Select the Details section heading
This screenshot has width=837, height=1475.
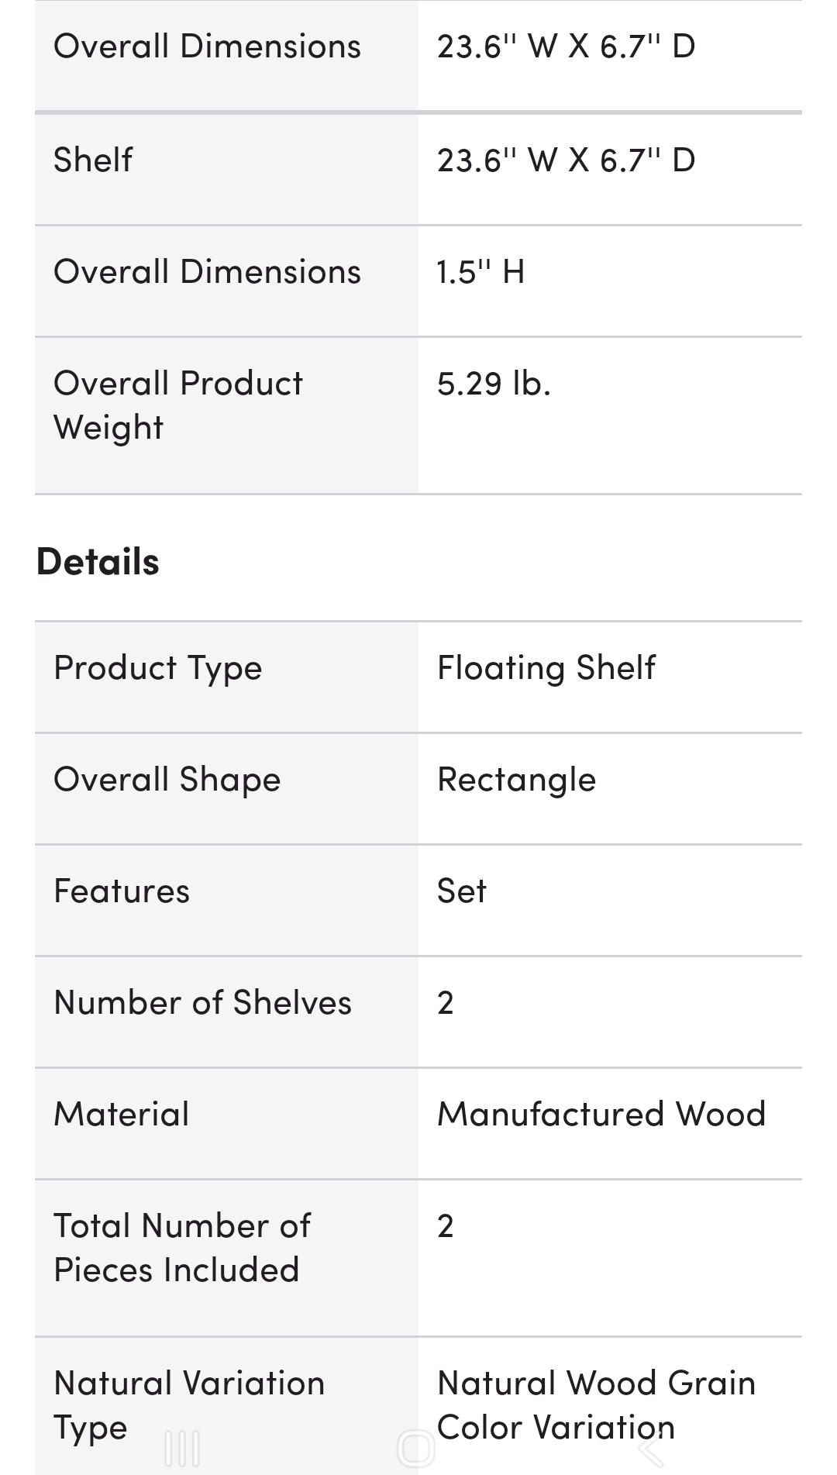(98, 562)
